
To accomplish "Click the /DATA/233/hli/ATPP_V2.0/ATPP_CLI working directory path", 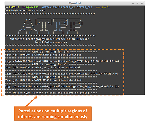I will click(x=67, y=7).
